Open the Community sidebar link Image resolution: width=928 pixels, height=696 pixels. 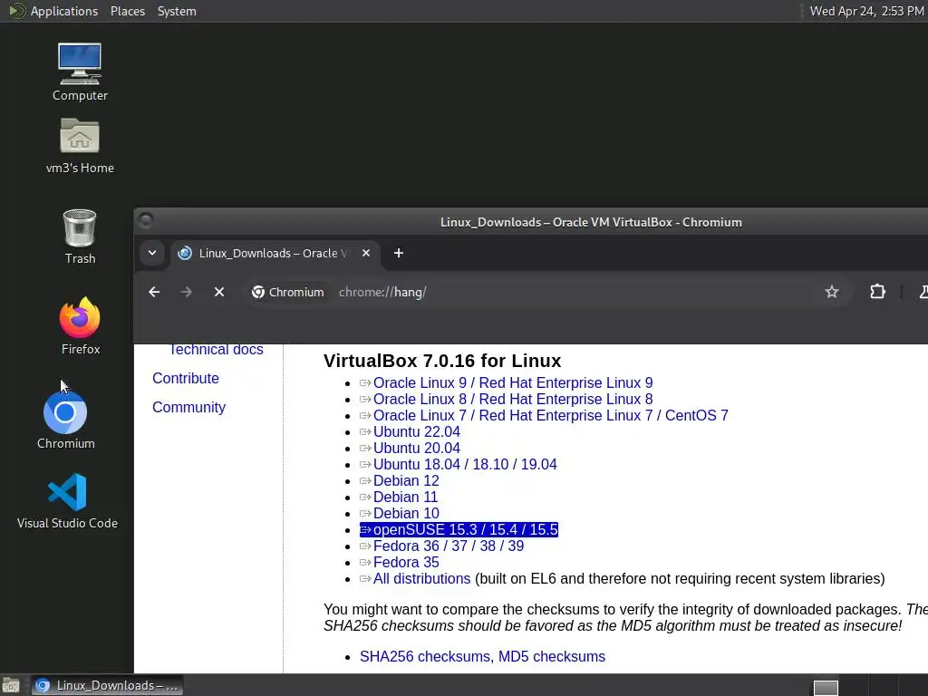tap(188, 407)
